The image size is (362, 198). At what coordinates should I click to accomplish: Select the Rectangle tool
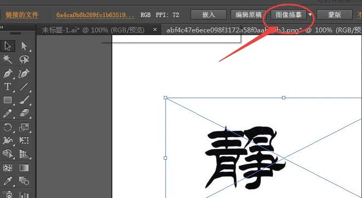click(8, 100)
